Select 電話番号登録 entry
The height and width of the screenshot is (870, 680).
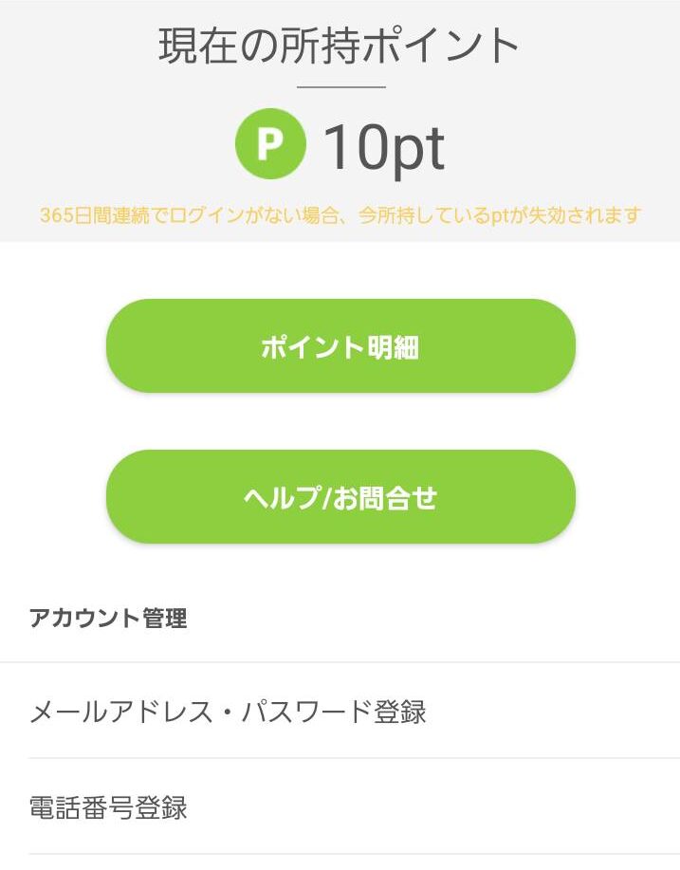tap(340, 806)
